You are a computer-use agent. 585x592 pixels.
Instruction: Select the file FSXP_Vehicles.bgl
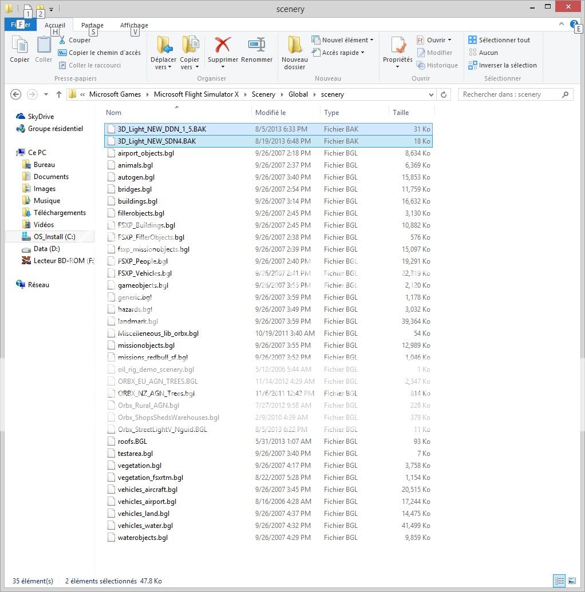(x=268, y=273)
